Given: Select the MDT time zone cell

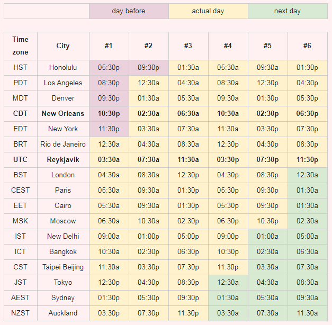Looking at the screenshot, I should click(21, 98).
